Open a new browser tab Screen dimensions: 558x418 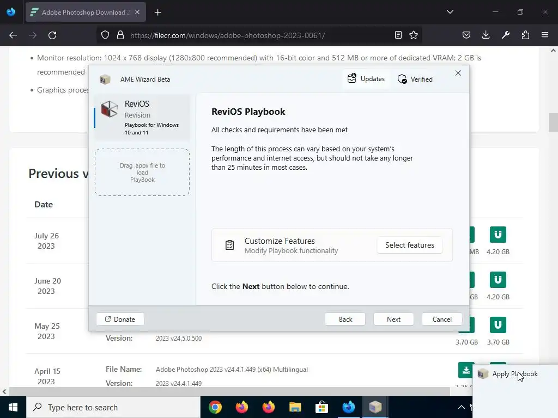[157, 13]
